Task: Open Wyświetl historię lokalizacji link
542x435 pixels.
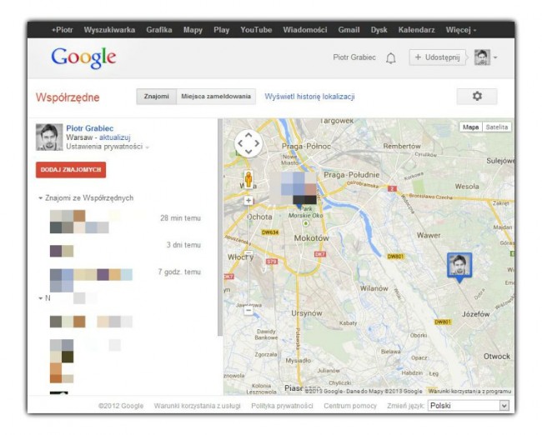Action: coord(309,97)
